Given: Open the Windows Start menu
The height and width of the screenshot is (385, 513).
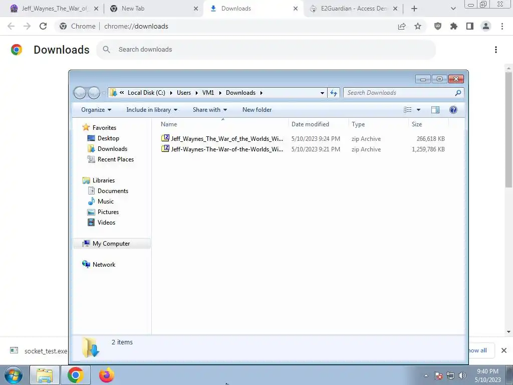Looking at the screenshot, I should tap(14, 375).
